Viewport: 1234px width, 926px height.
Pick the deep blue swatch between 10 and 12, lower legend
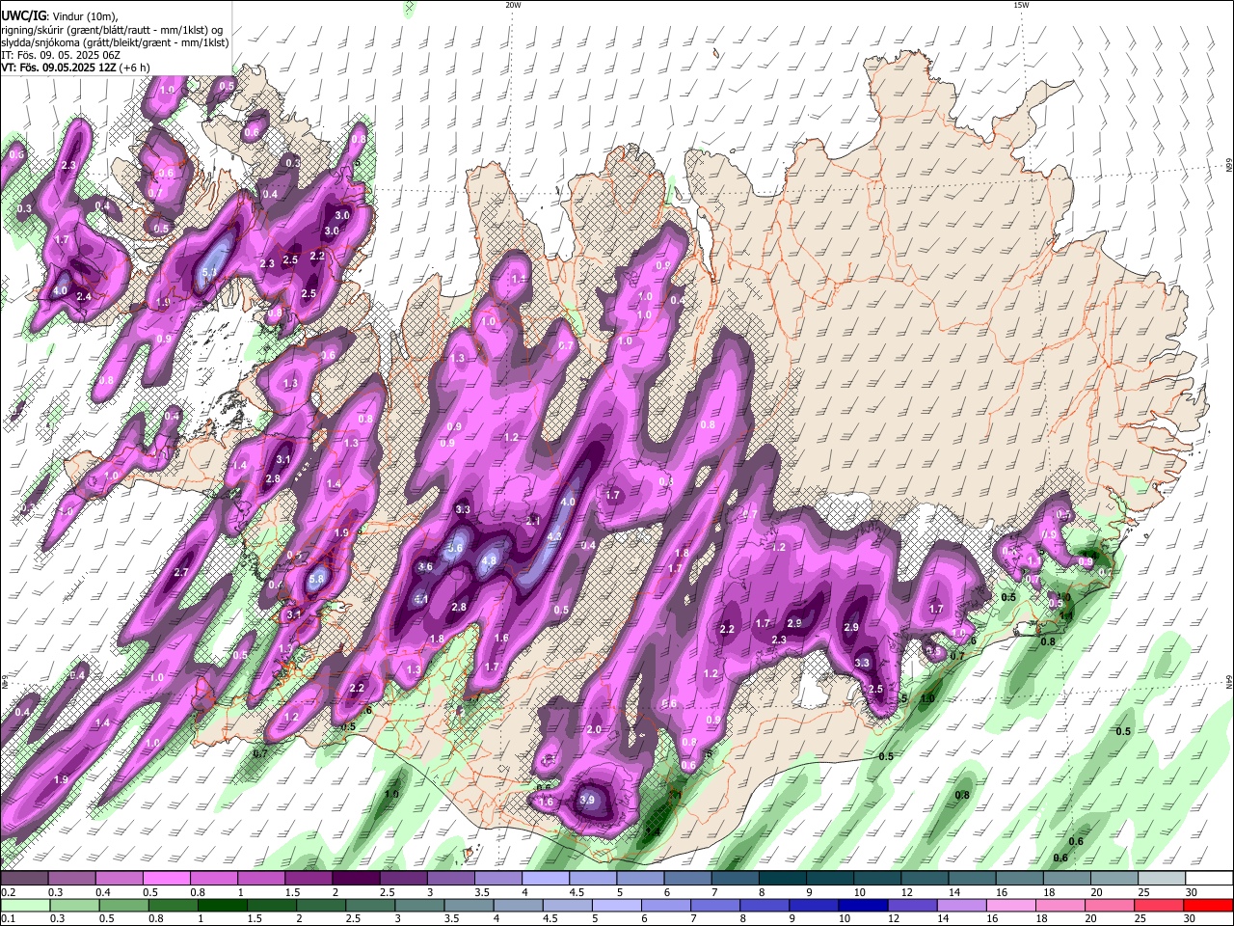(x=864, y=905)
